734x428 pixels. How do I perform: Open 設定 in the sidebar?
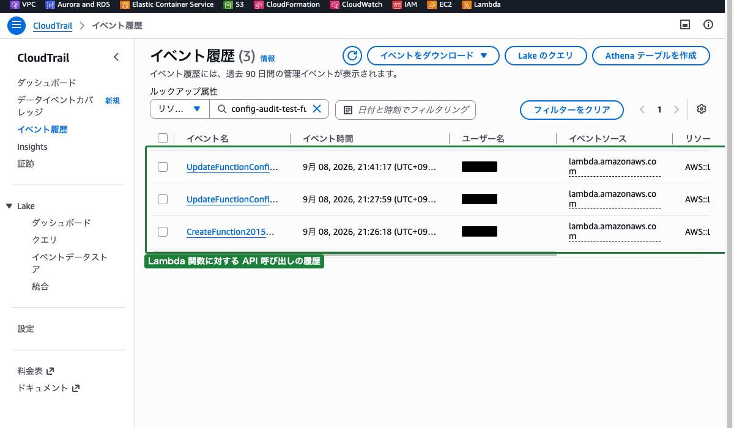26,329
